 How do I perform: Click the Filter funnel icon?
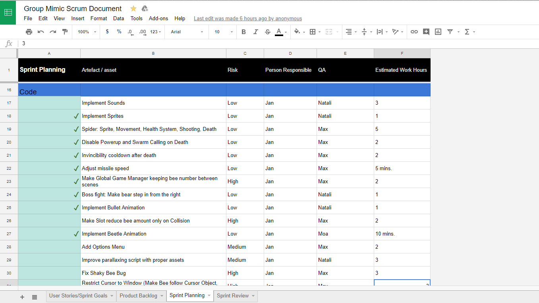[x=450, y=32]
